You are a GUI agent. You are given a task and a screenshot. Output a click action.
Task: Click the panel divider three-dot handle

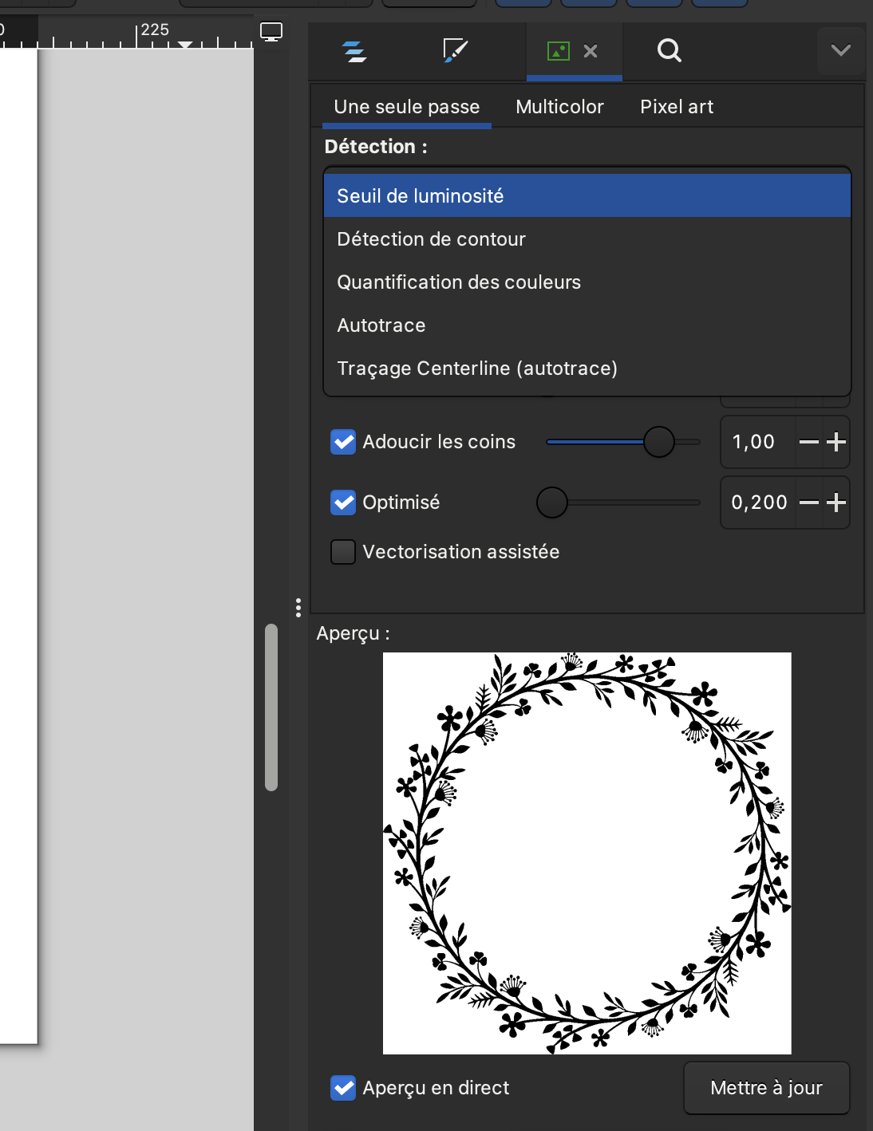click(298, 608)
